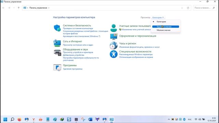Go up one level with the up arrow
This screenshot has height=123, width=219.
point(18,8)
